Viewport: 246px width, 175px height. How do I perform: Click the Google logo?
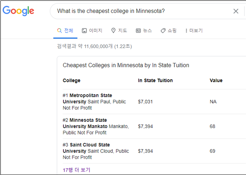(x=18, y=11)
